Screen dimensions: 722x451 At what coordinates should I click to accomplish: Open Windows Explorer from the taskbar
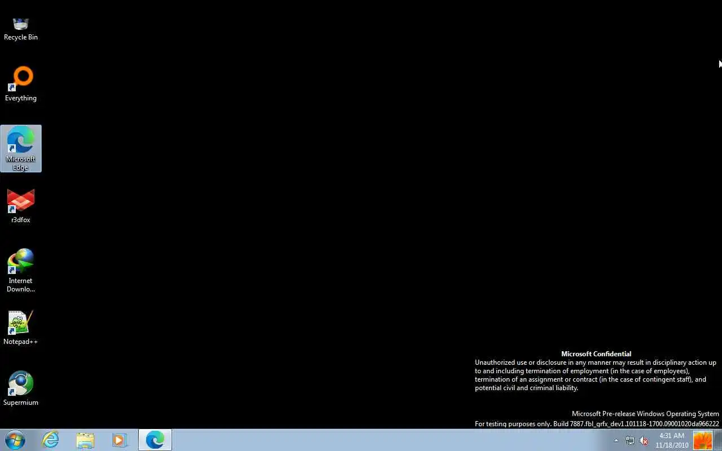(85, 440)
